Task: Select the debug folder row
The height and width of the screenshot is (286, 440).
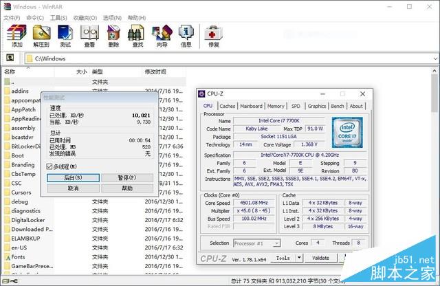Action: point(94,201)
